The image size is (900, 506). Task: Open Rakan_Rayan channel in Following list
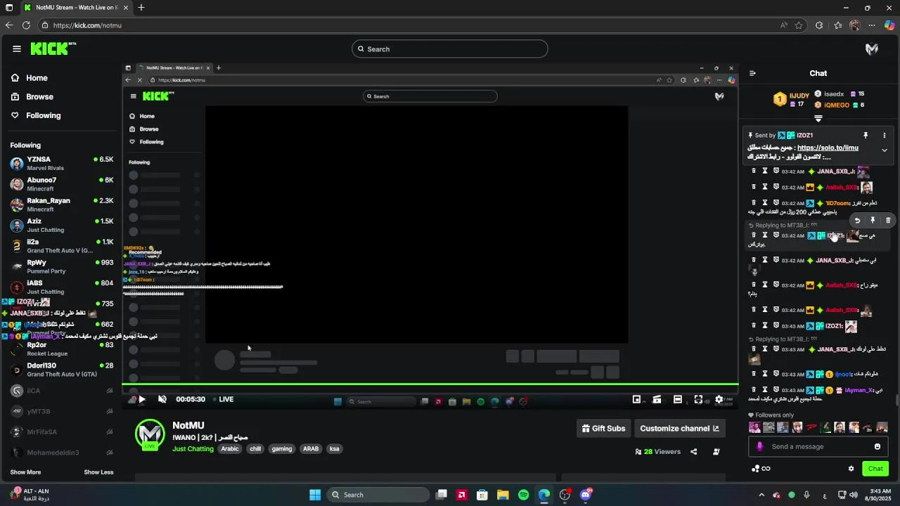[x=62, y=205]
